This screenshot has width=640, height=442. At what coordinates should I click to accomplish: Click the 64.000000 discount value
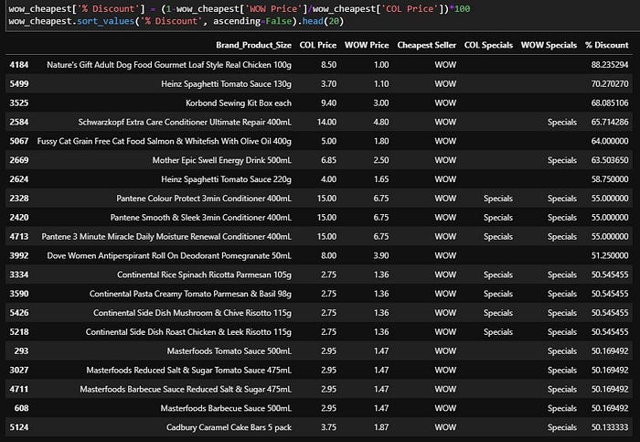[x=610, y=141]
